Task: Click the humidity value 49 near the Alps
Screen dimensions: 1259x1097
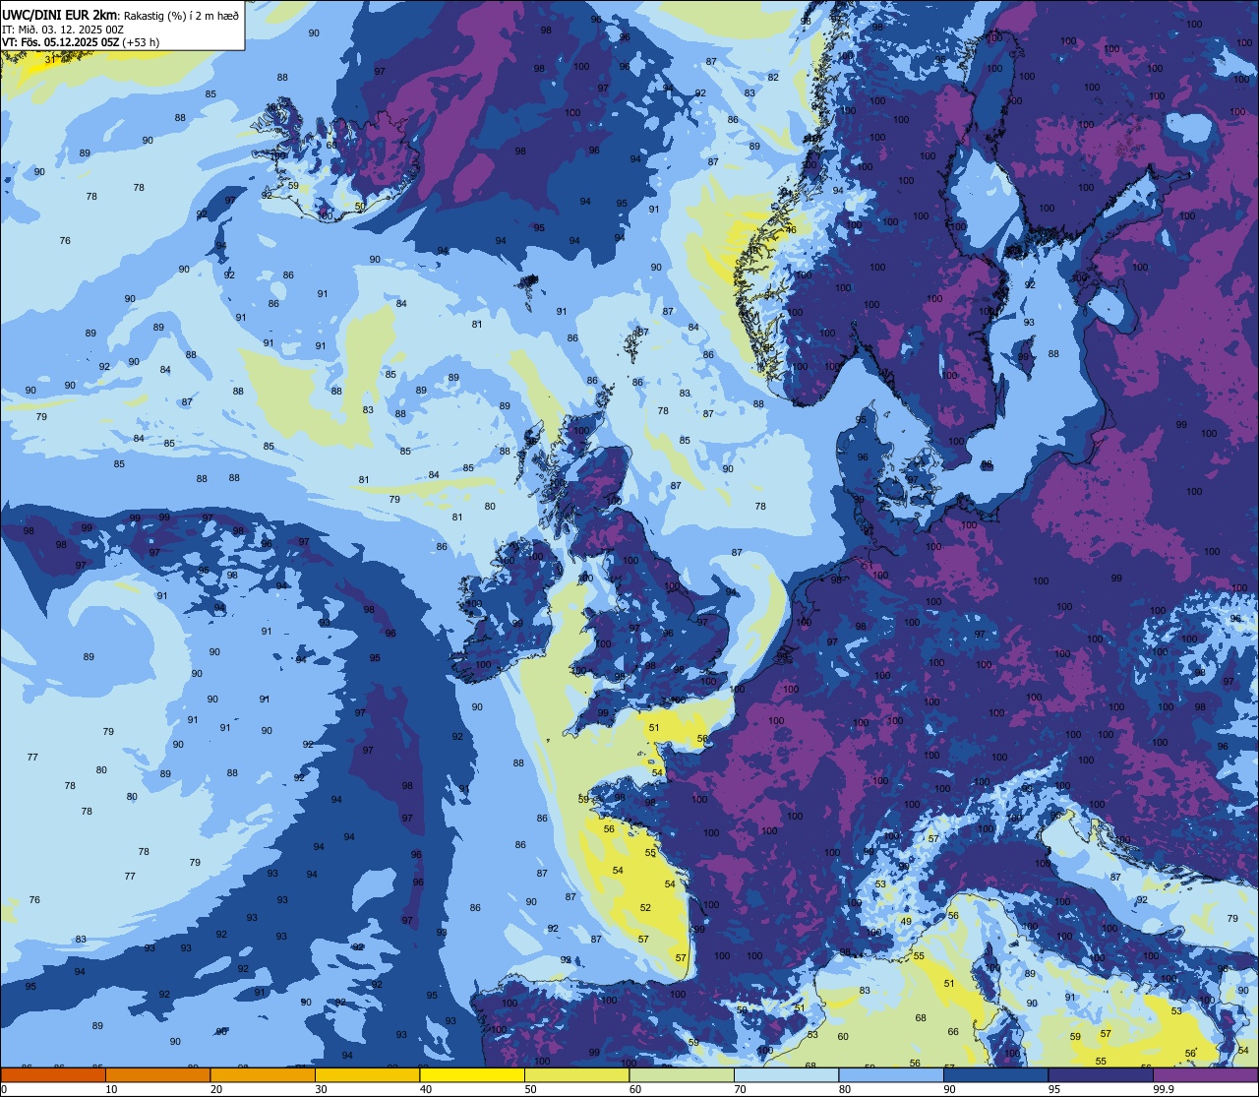Action: [x=906, y=922]
